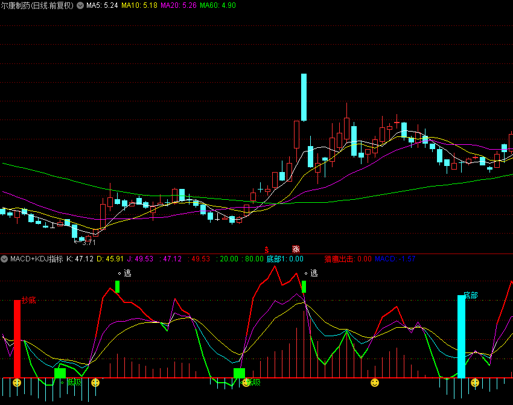Click the 底部1: 0.00 readout
Image resolution: width=513 pixels, height=405 pixels.
pyautogui.click(x=285, y=259)
